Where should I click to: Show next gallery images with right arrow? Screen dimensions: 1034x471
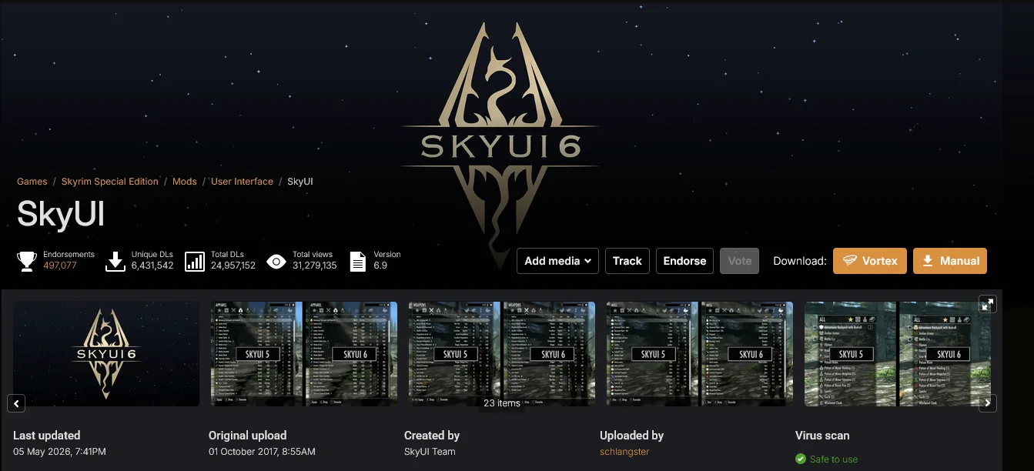pos(988,403)
